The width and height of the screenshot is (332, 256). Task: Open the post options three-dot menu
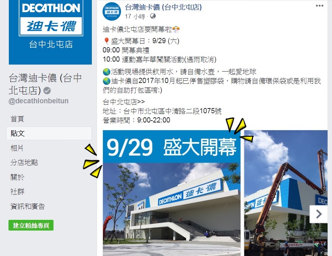[x=319, y=6]
